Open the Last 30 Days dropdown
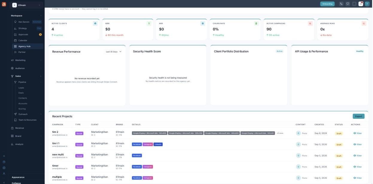This screenshot has height=184, width=373. coord(114,52)
